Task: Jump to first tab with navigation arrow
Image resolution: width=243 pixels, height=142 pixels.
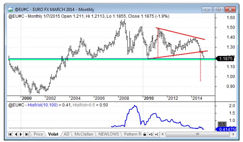Action: tap(10, 134)
